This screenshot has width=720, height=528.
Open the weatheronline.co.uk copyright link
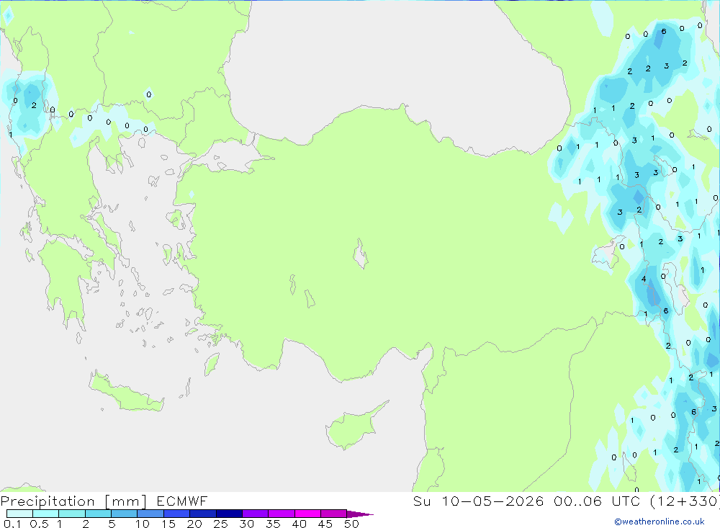coord(660,522)
